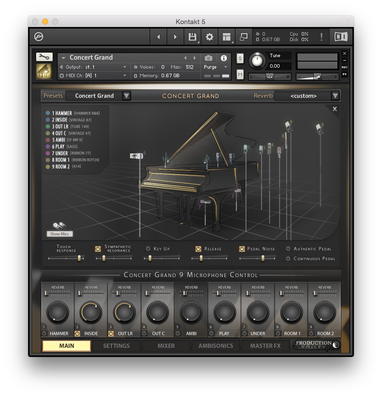
Task: Switch to the MIXER tab
Action: (166, 346)
